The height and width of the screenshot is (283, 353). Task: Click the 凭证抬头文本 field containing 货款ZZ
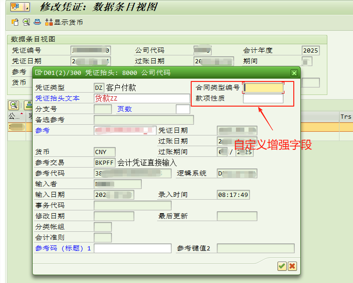tap(142, 99)
